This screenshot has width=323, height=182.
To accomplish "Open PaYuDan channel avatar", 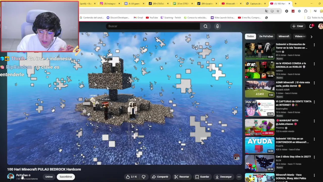I will [11, 177].
